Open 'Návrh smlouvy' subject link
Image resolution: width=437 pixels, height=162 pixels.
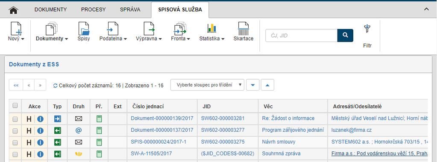[279, 142]
